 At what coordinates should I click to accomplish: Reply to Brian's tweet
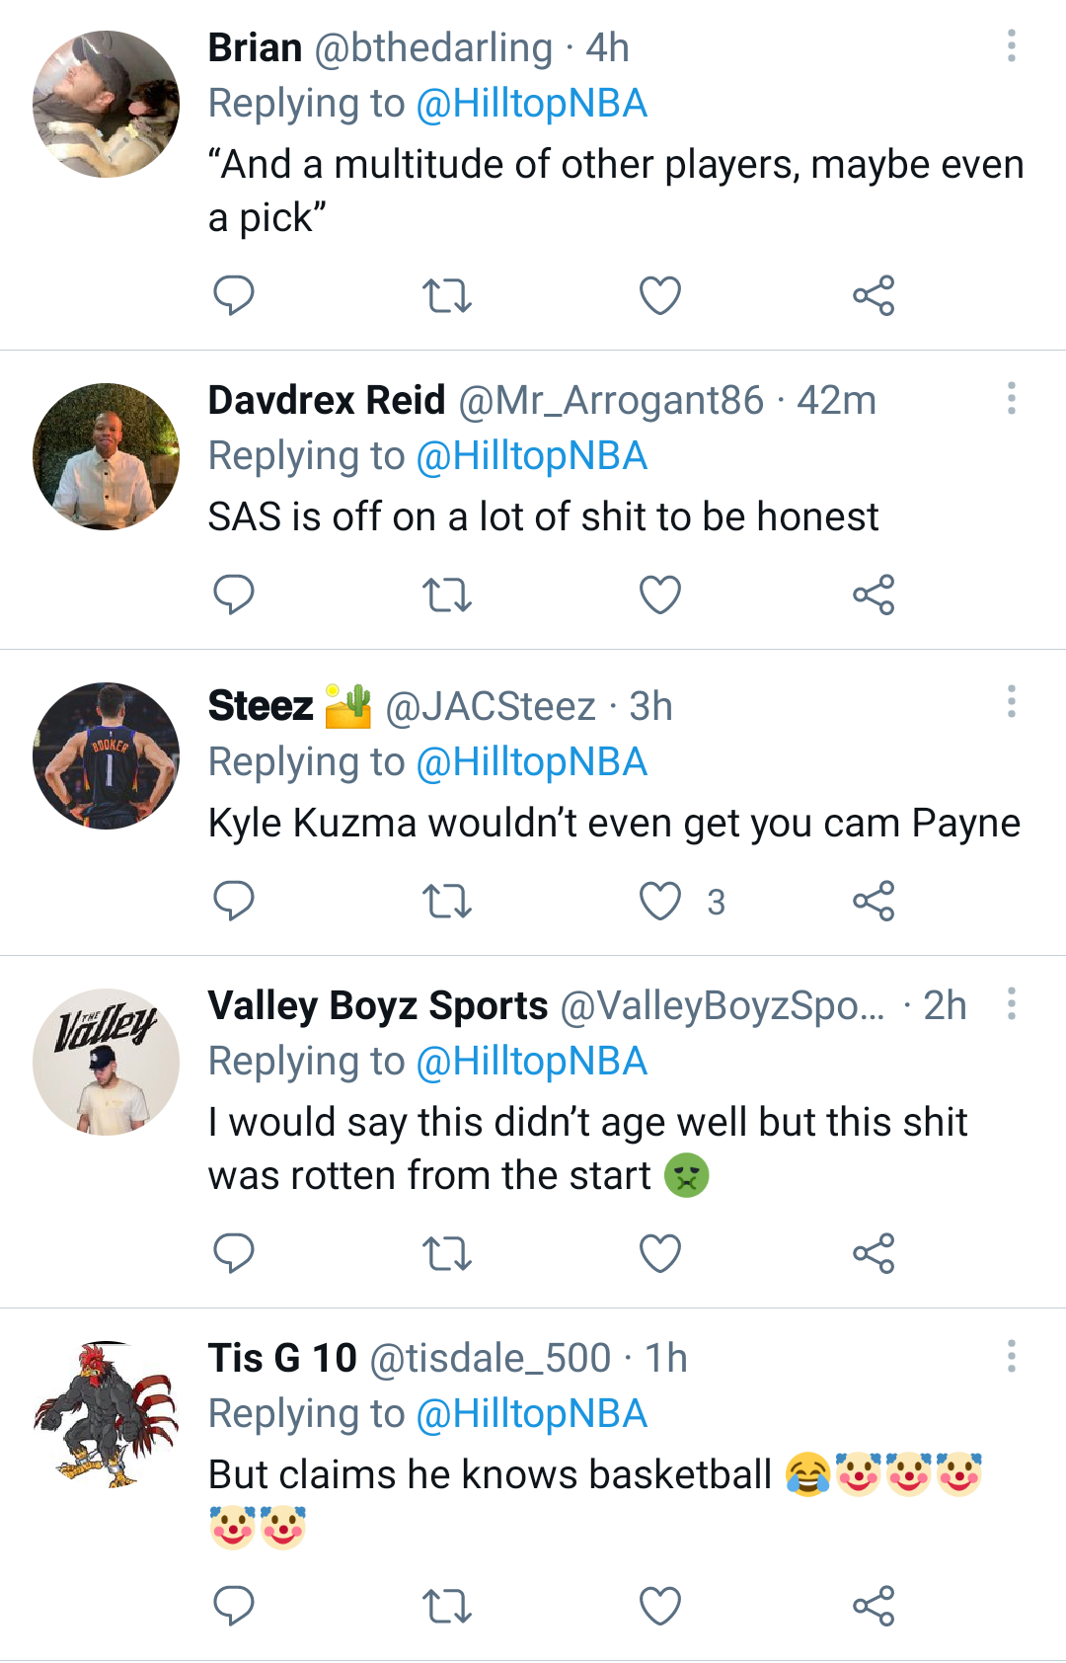(x=234, y=295)
